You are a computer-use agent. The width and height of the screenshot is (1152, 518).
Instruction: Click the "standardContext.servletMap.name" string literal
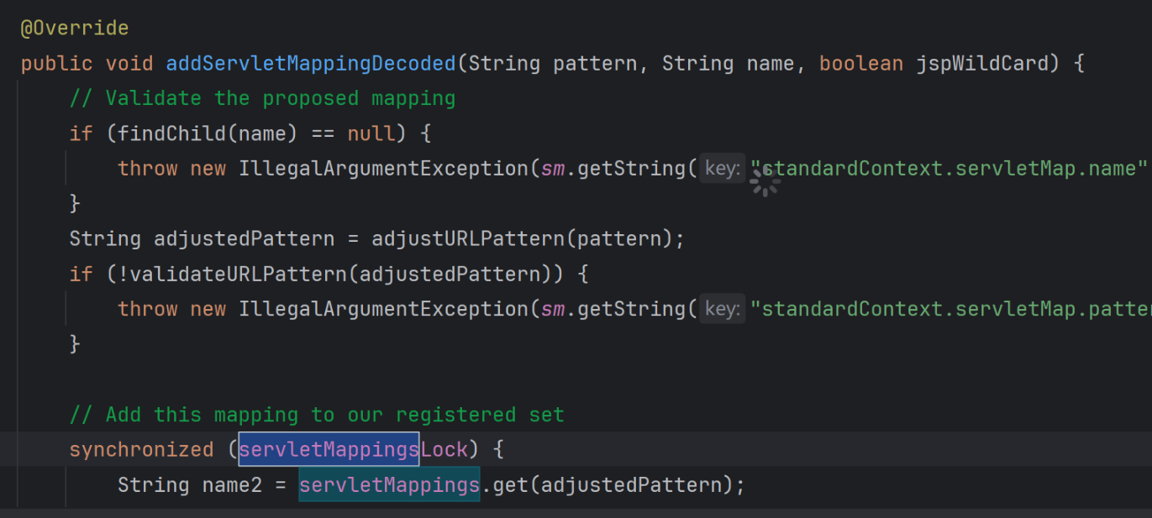(949, 169)
